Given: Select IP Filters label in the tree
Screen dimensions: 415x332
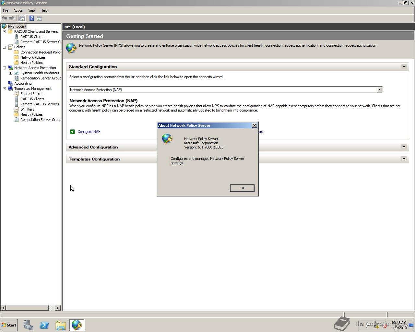Looking at the screenshot, I should pyautogui.click(x=27, y=109).
